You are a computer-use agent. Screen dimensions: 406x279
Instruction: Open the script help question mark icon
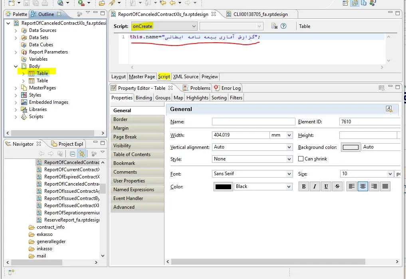[x=283, y=26]
